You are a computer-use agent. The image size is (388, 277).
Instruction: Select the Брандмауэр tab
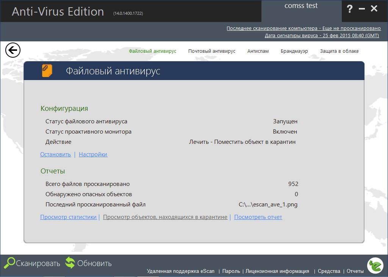[x=294, y=50]
